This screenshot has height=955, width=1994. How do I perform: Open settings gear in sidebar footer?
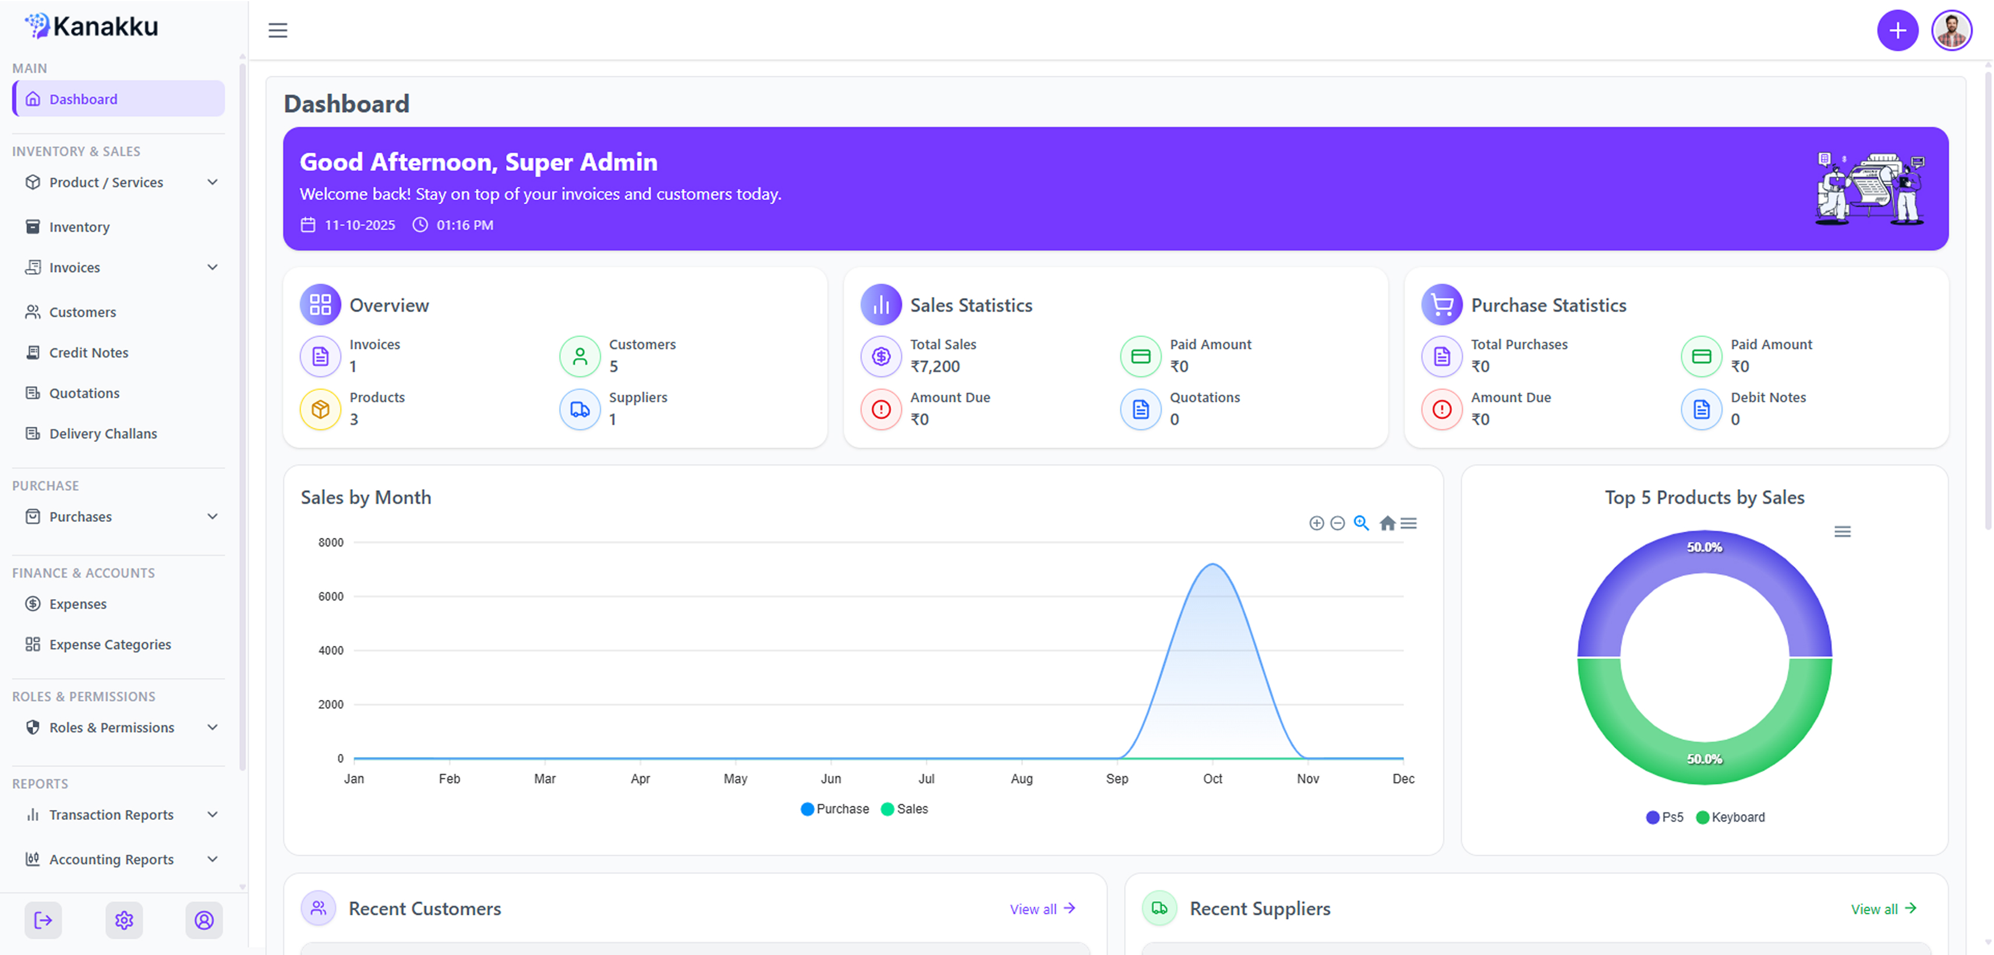pos(124,919)
